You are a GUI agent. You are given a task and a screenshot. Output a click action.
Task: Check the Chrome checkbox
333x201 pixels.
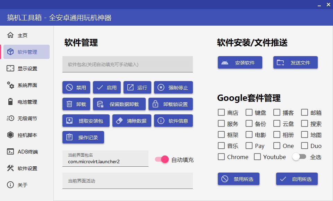point(221,157)
